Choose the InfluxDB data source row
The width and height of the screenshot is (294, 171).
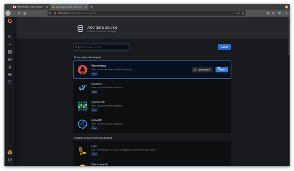(x=152, y=124)
